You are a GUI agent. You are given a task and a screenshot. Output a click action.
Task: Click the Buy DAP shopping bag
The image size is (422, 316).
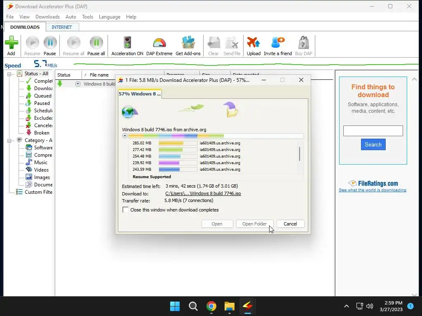[x=304, y=43]
